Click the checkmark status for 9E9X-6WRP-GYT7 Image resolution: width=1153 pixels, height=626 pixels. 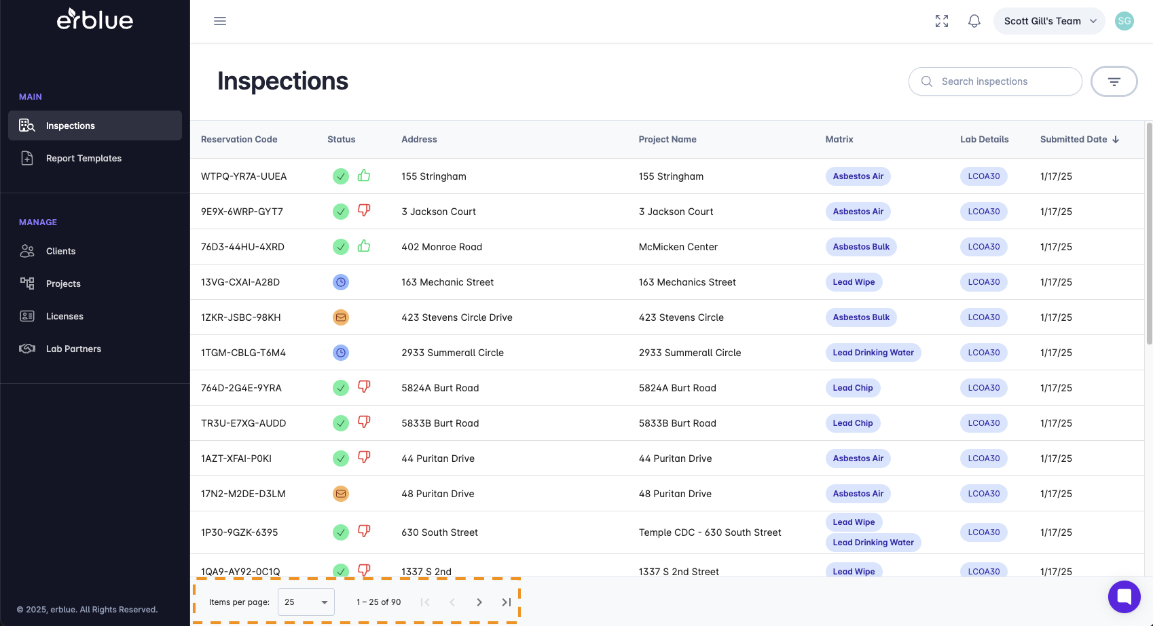[x=341, y=212]
